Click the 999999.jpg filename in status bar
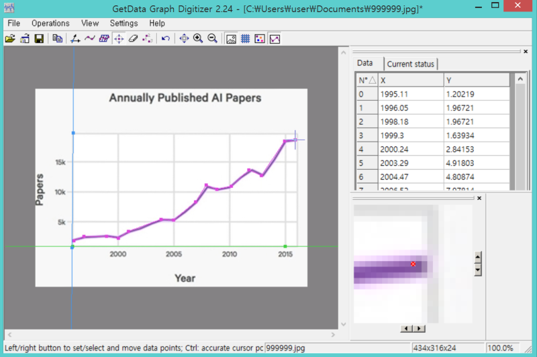 285,348
